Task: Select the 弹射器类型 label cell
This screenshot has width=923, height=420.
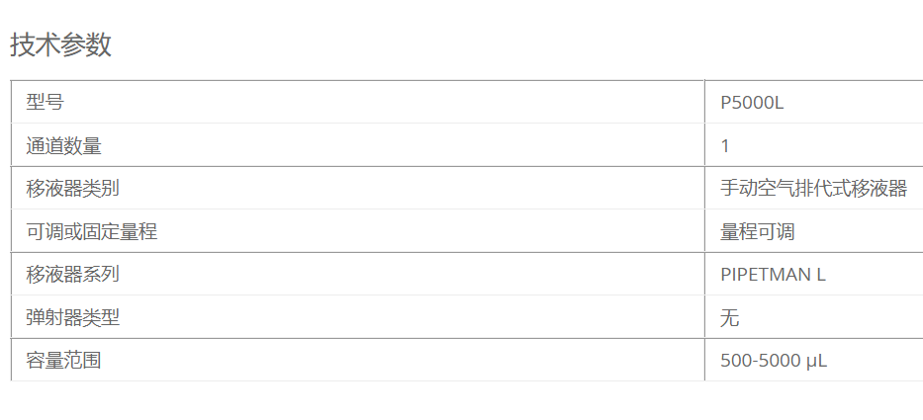Action: (358, 316)
